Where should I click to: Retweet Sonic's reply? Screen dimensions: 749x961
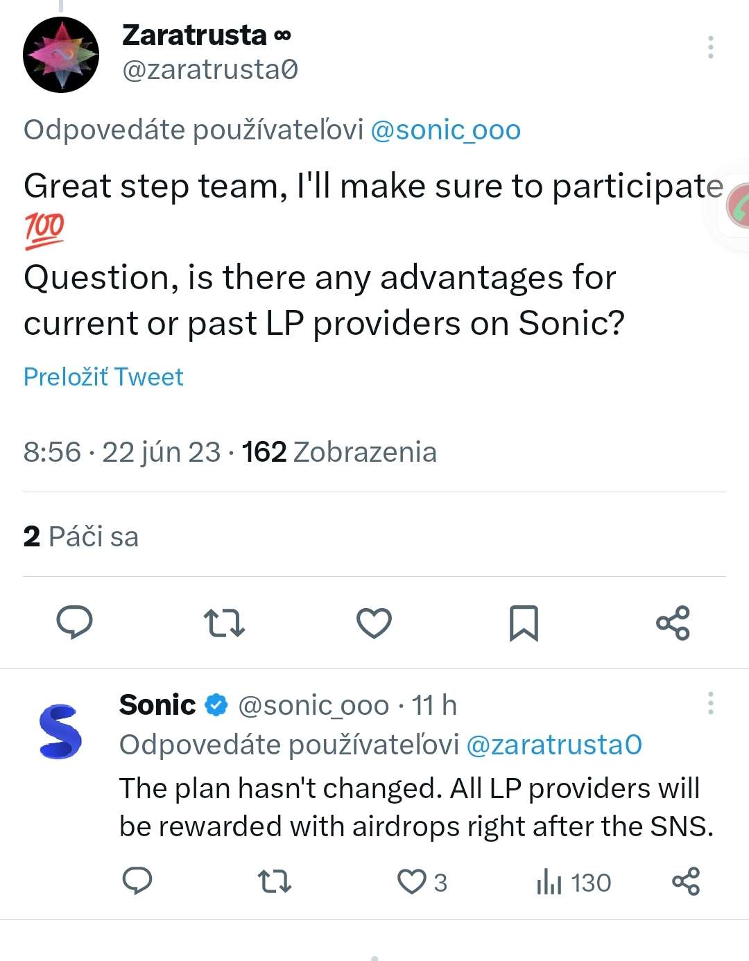tap(275, 882)
